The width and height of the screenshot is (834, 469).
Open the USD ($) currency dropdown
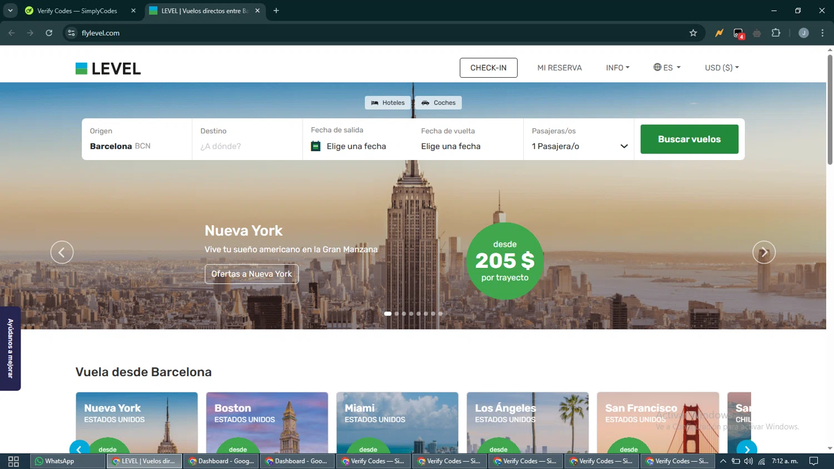[x=722, y=68]
